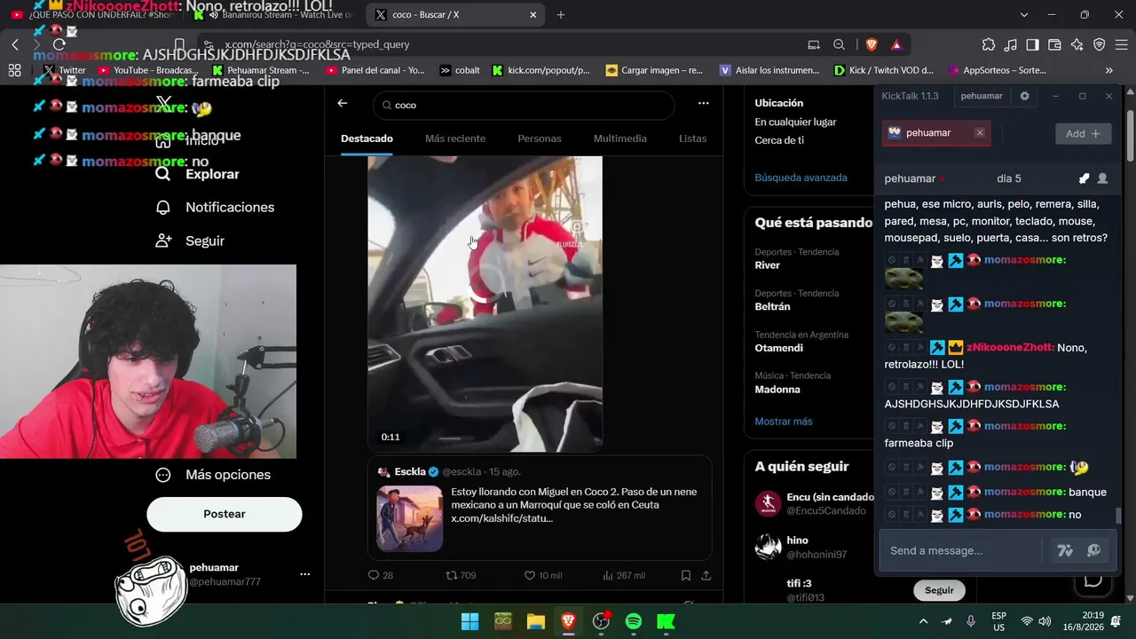Follow tifi :3 with the Seguir button
This screenshot has width=1136, height=639.
click(x=939, y=590)
